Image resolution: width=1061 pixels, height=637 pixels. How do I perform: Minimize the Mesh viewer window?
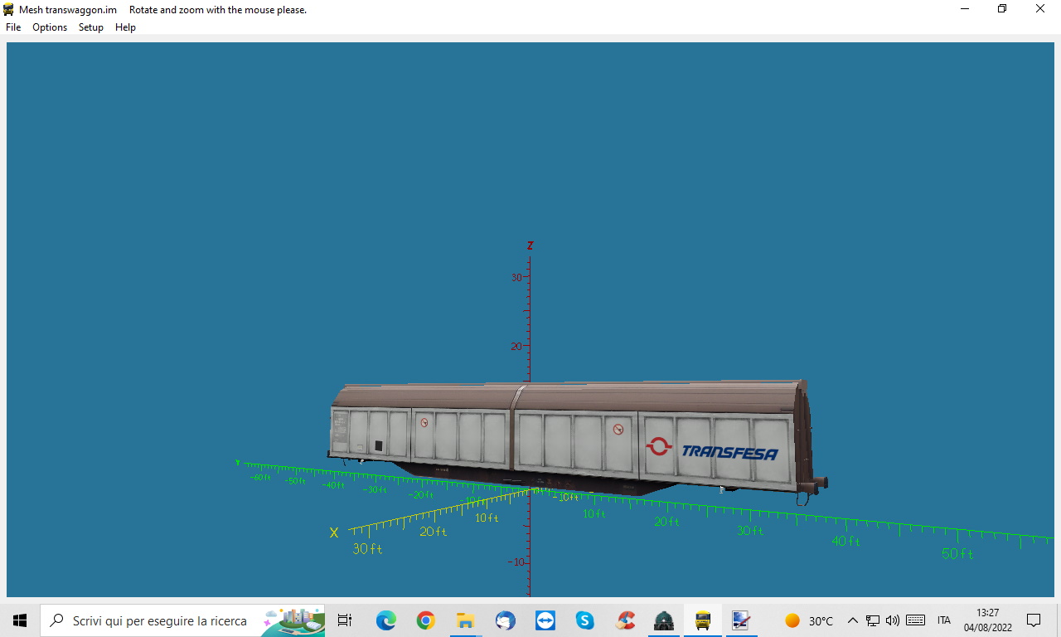click(x=965, y=9)
